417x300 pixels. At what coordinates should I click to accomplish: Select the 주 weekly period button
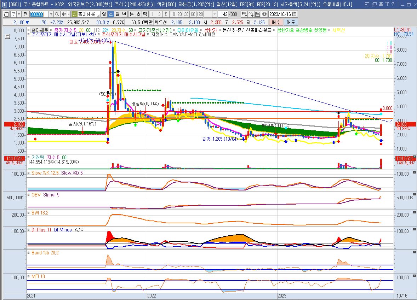click(x=111, y=14)
